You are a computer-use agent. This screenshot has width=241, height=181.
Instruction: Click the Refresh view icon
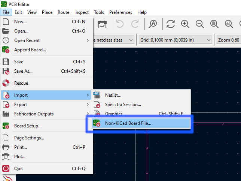(170, 24)
